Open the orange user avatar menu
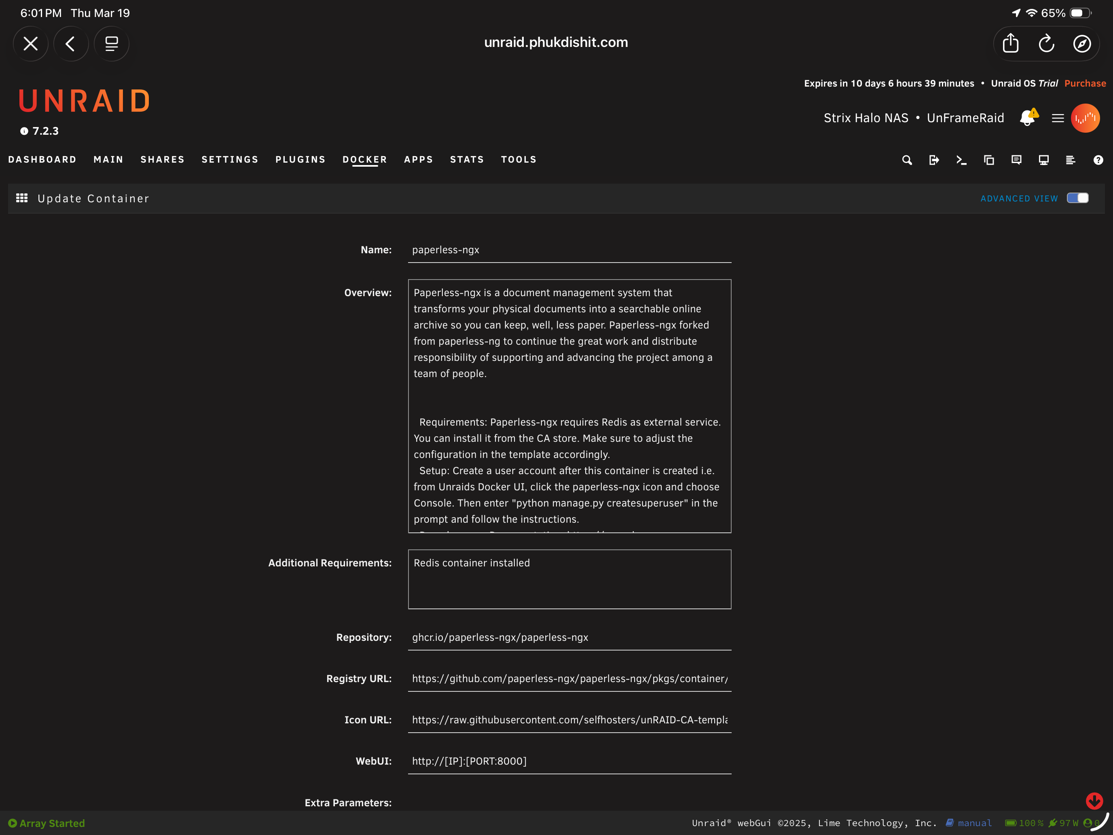The width and height of the screenshot is (1113, 835). tap(1085, 118)
